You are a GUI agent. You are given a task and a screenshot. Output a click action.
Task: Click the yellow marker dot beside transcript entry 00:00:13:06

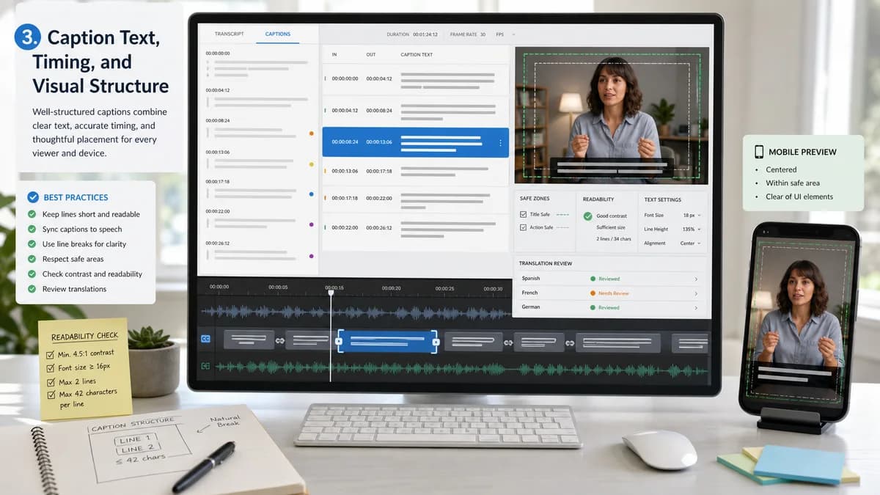(312, 165)
